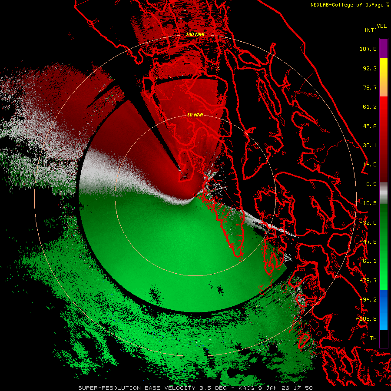Click the TH legend label
This screenshot has width=391, height=391.
pos(373,338)
